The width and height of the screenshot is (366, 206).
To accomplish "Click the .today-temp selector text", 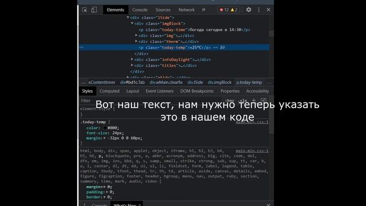I will point(93,122).
